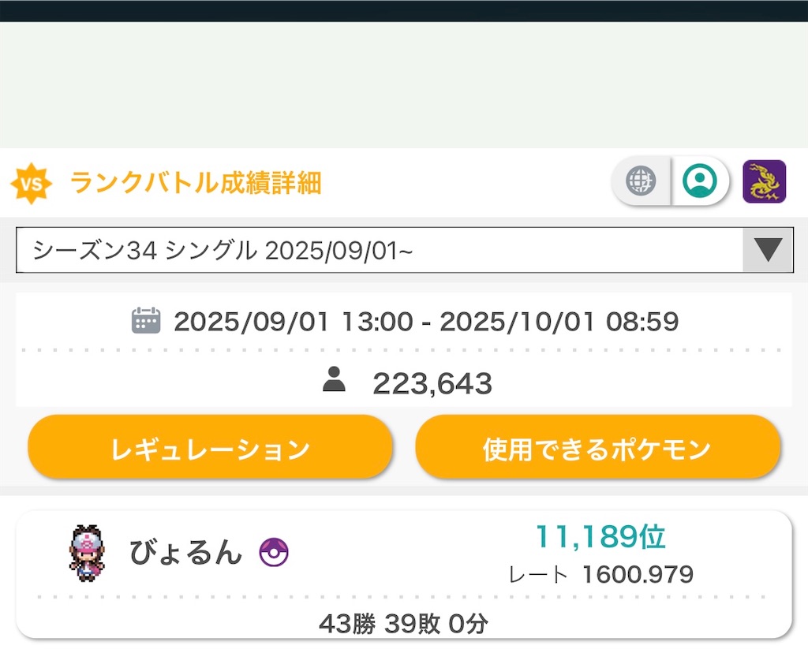Click the 43勝 39敗 0分 record text
The image size is (808, 649).
[404, 623]
